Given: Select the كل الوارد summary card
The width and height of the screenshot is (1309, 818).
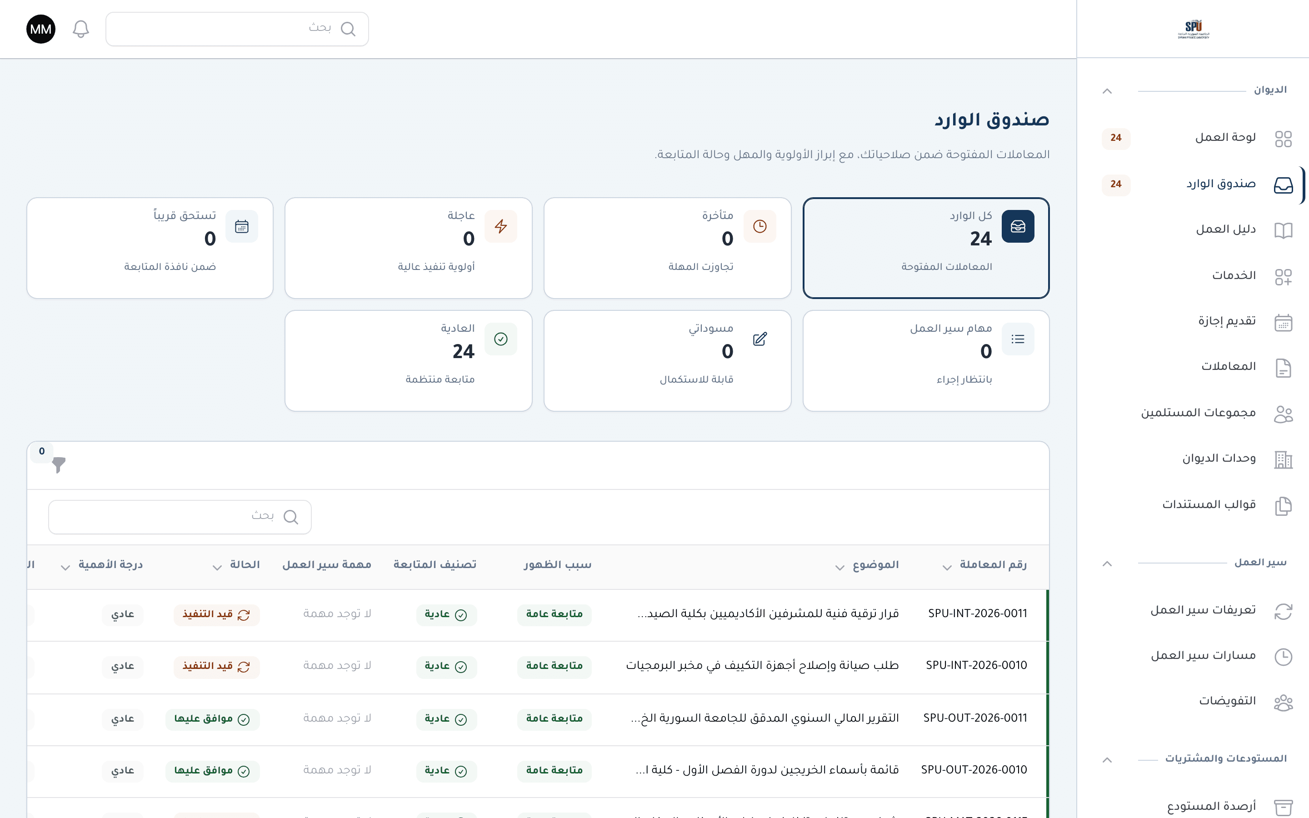Looking at the screenshot, I should click(x=926, y=248).
